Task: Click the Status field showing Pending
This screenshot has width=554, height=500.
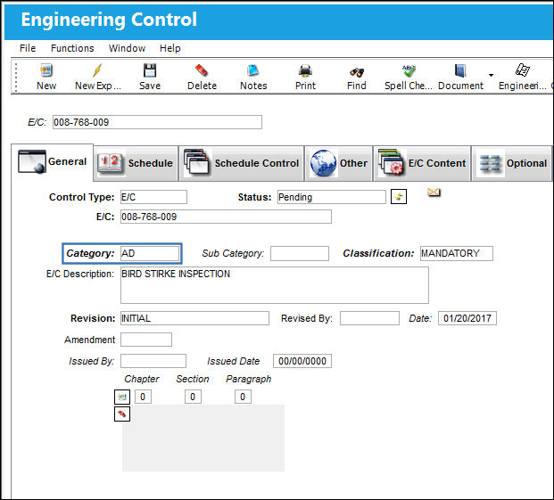Action: [x=331, y=197]
